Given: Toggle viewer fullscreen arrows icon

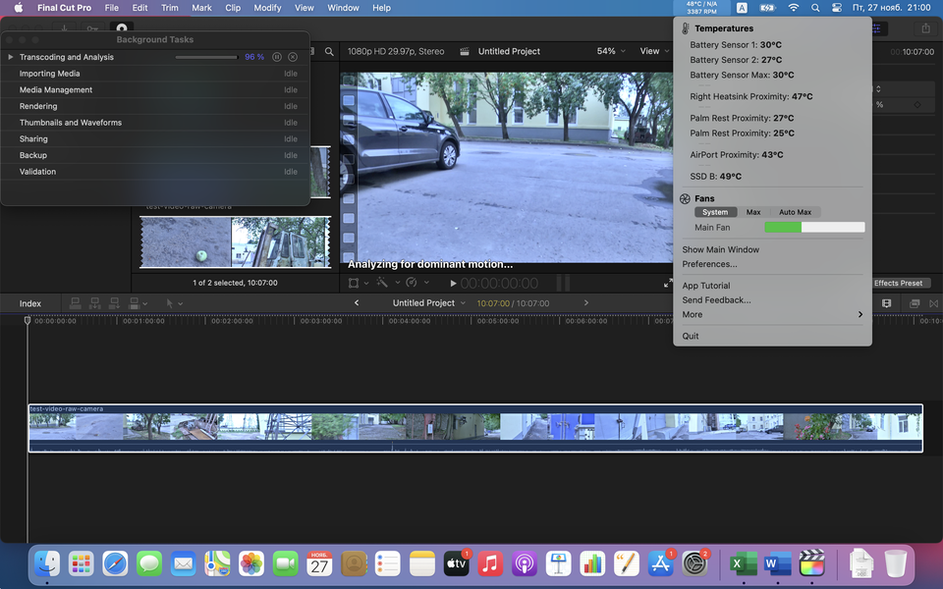Looking at the screenshot, I should (x=667, y=283).
